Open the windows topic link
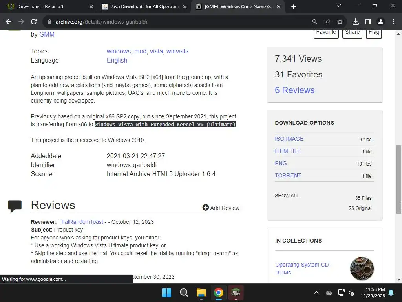Screen dimensions: 402x302 point(119,52)
